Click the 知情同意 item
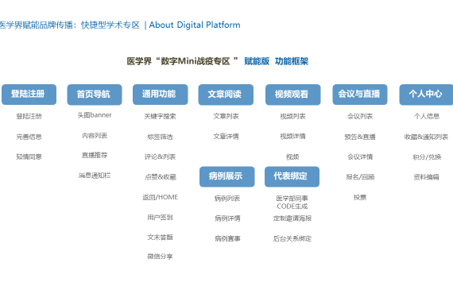Image resolution: width=453 pixels, height=286 pixels. pos(29,157)
